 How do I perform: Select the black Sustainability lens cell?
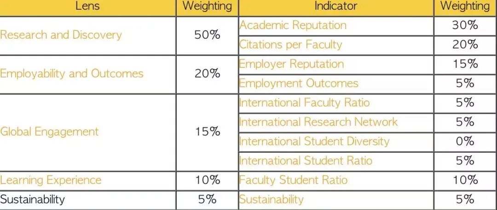33,199
